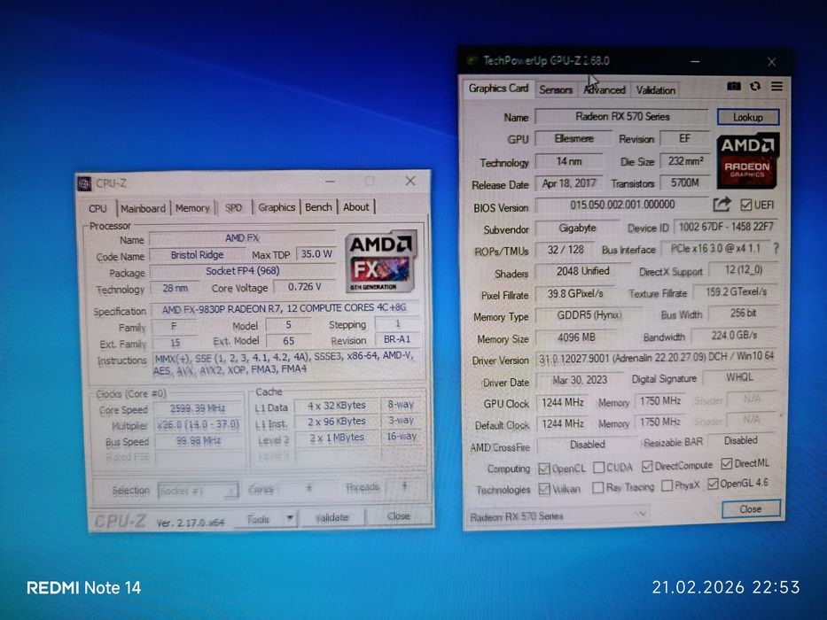827x620 pixels.
Task: Open the Validation tab in GPU-Z
Action: 655,90
